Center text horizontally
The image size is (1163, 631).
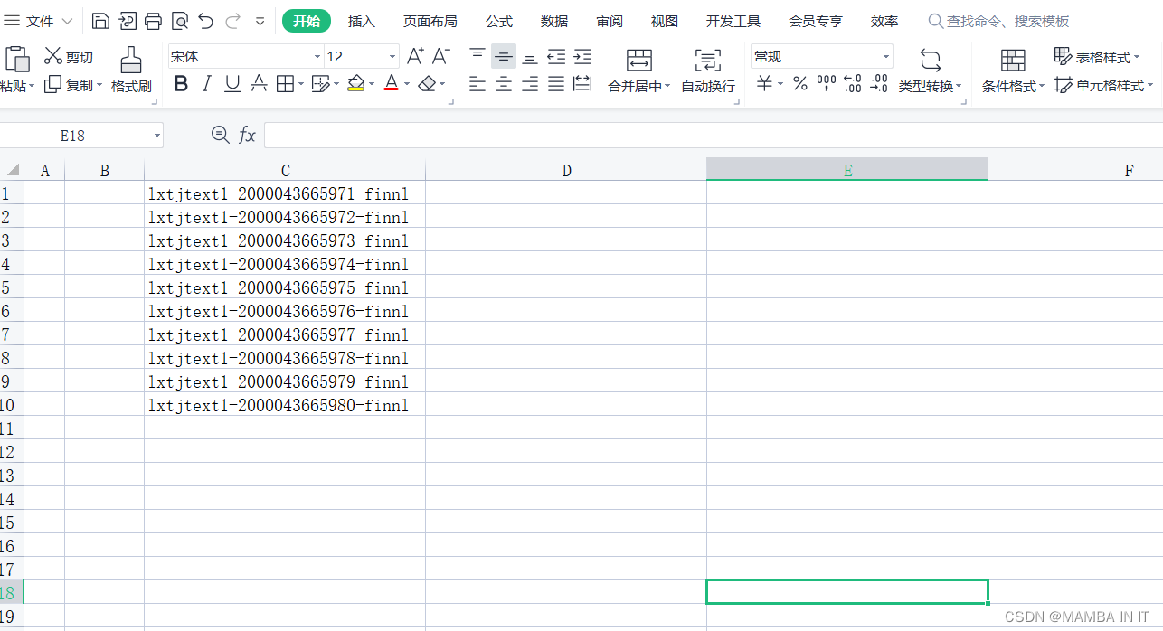click(x=504, y=84)
